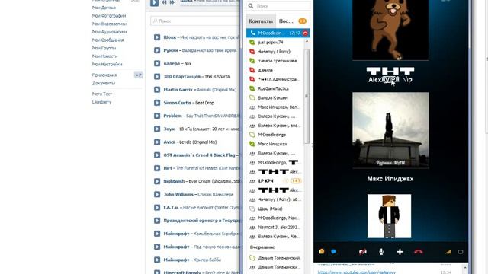The height and width of the screenshot is (274, 488).
Task: Open Мои Видеозаписи in VK sidebar
Action: pyautogui.click(x=109, y=24)
